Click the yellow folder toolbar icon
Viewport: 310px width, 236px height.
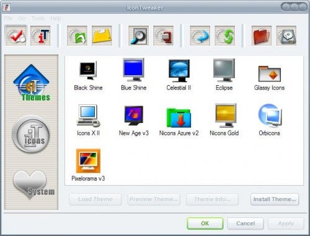click(x=102, y=35)
